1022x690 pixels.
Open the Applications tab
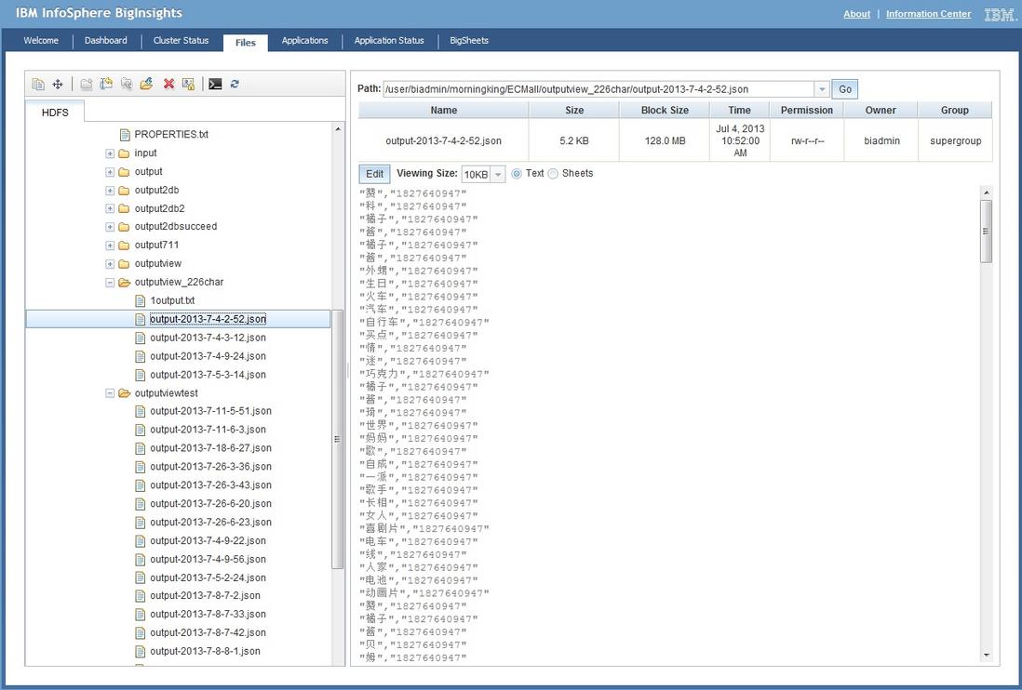click(x=305, y=40)
